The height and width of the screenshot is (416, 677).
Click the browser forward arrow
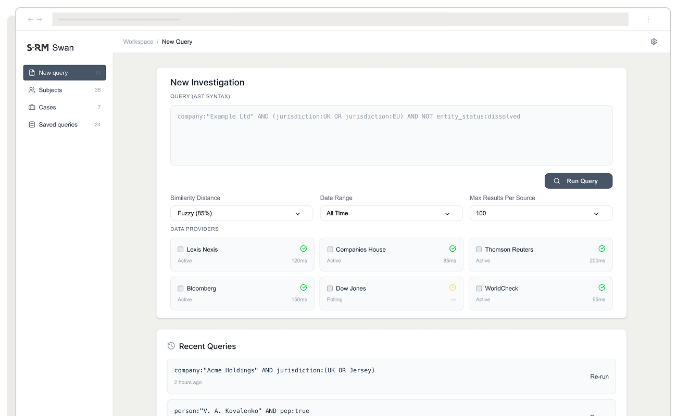click(39, 19)
